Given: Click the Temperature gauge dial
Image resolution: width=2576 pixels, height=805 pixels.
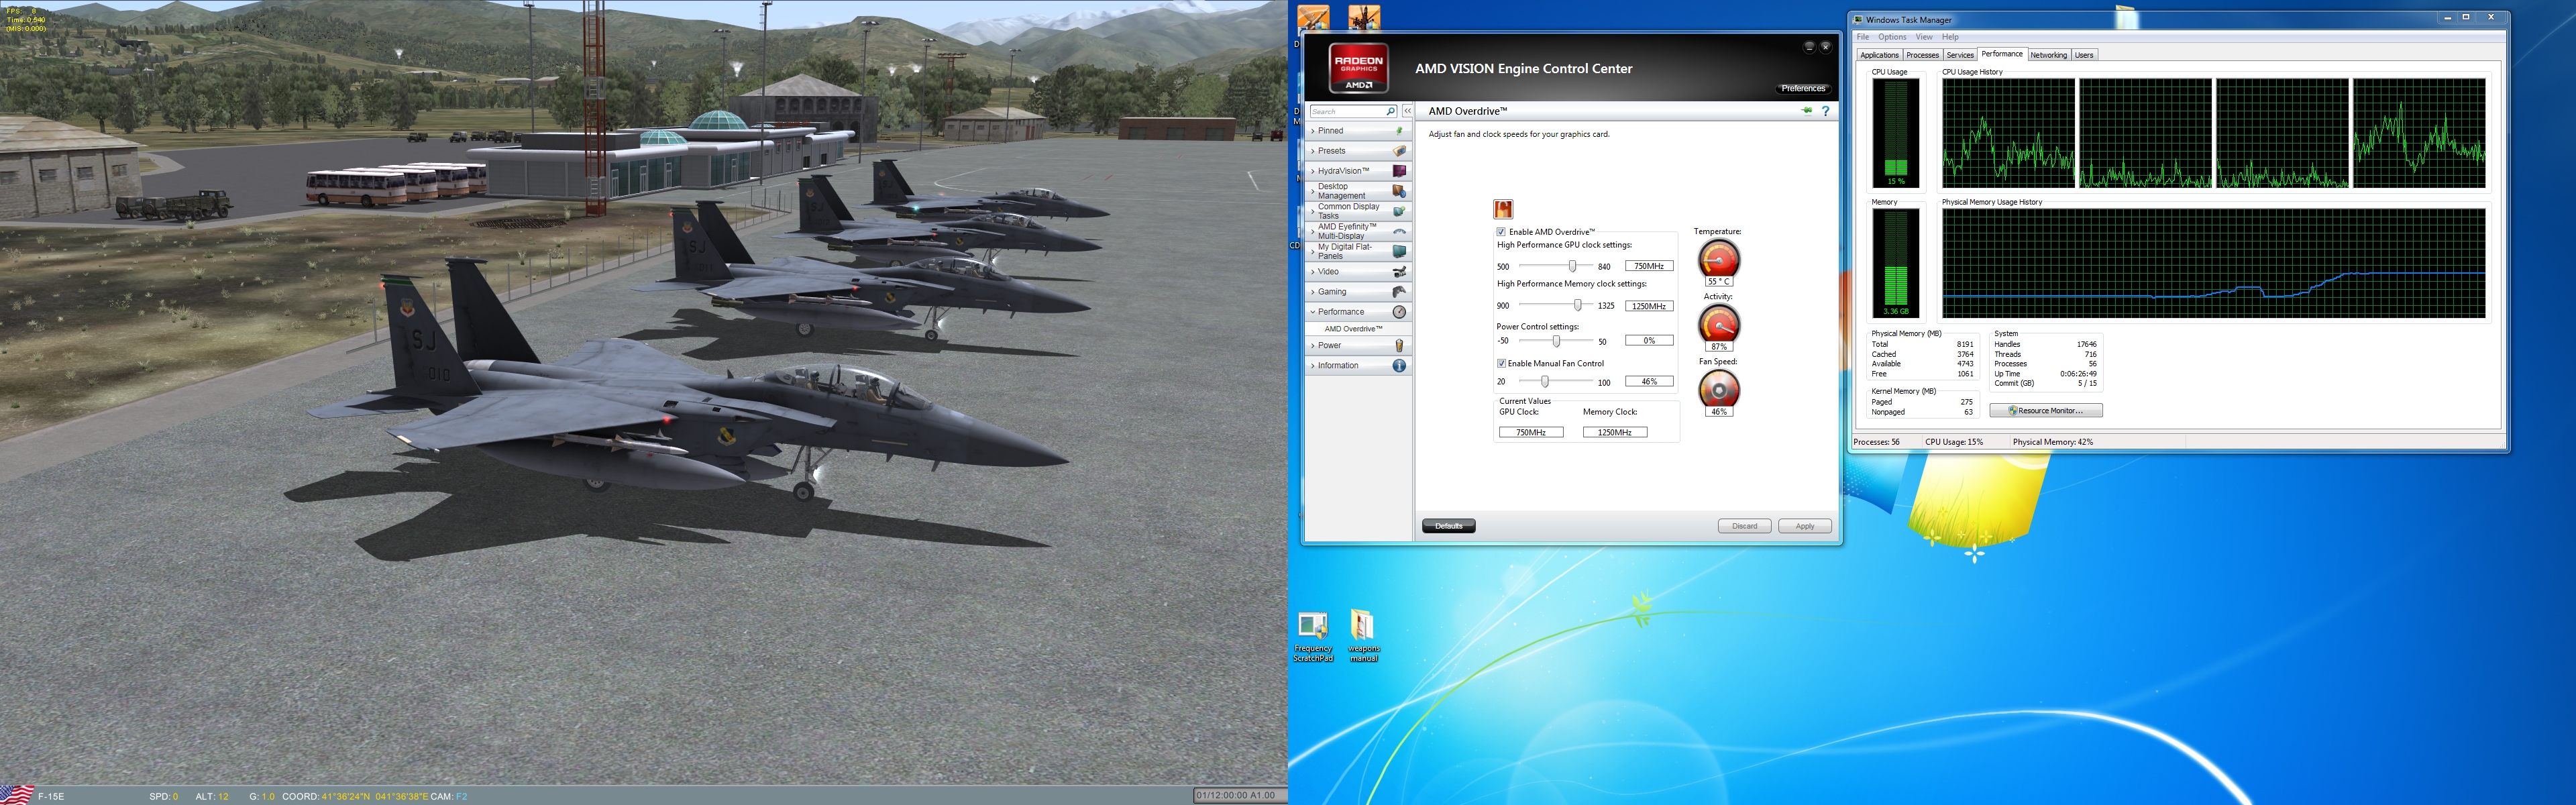Looking at the screenshot, I should [x=1719, y=259].
